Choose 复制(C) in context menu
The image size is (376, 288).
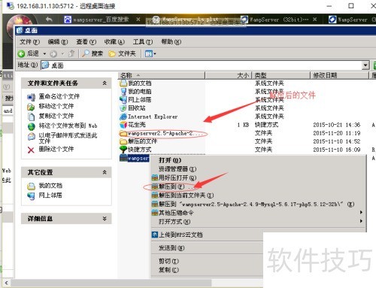point(168,270)
